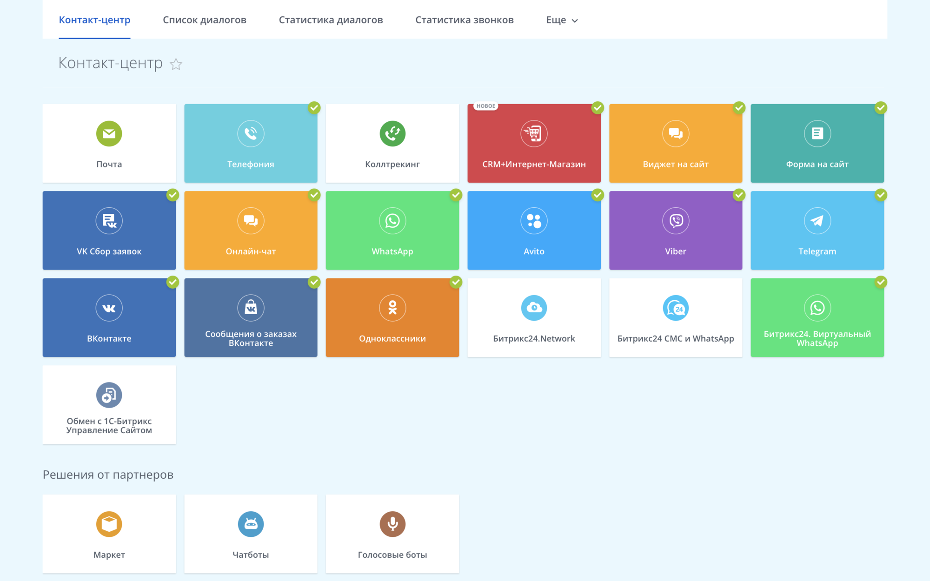930x581 pixels.
Task: Click the Чатботы robot icon
Action: tap(251, 524)
